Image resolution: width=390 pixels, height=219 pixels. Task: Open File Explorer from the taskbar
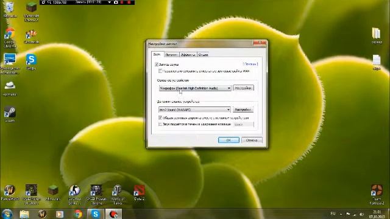(x=24, y=214)
